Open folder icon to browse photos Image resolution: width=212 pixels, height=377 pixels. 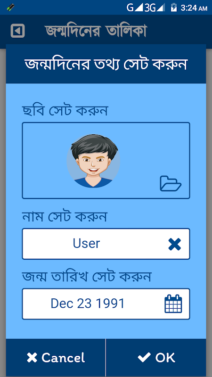[171, 184]
